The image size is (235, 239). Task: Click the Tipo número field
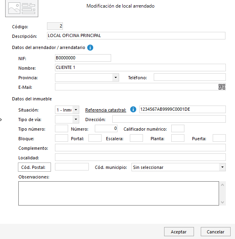click(x=61, y=129)
